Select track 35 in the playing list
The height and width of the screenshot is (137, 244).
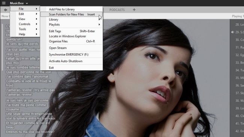pyautogui.click(x=239, y=78)
